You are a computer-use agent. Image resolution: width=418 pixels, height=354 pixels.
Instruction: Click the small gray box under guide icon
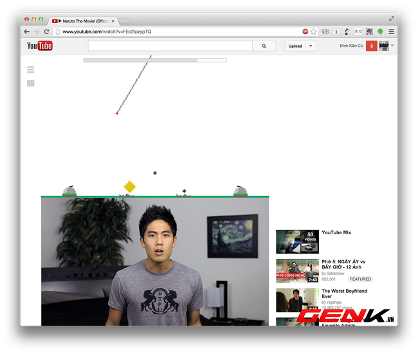pyautogui.click(x=31, y=83)
